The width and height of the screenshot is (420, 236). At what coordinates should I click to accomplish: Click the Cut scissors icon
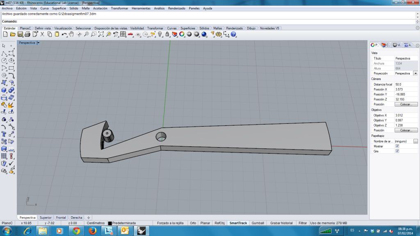(x=42, y=34)
